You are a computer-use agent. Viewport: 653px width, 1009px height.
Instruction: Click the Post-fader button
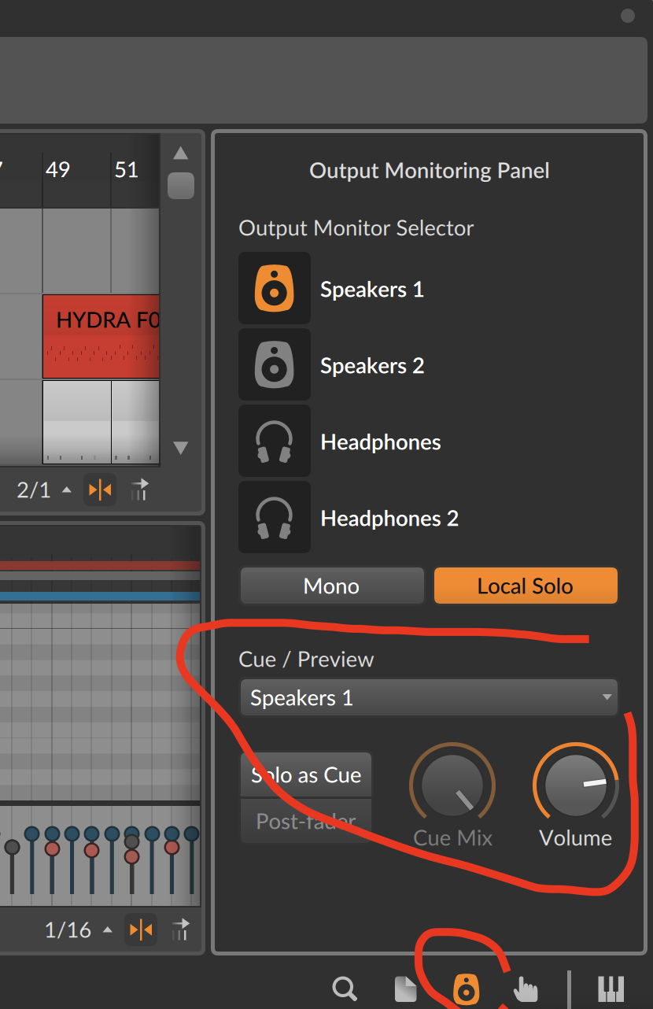tap(306, 822)
